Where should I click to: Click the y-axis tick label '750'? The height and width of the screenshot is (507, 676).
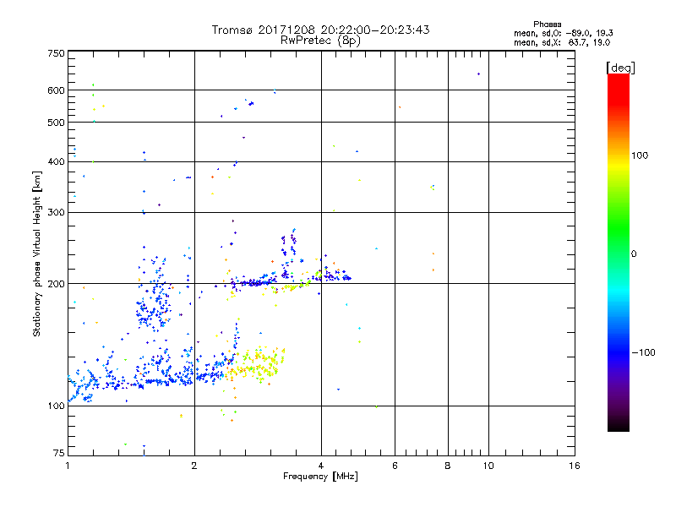56,53
